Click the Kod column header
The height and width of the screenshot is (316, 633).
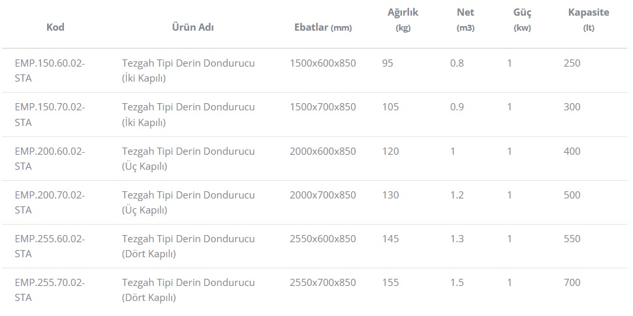click(x=55, y=27)
